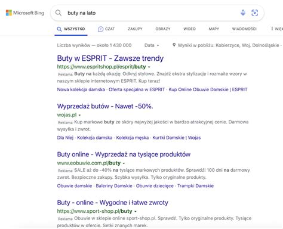Screen dimensions: 283x229
Task: Open 'Wyprzedaż butów - Nawet -50%' result
Action: 105,106
